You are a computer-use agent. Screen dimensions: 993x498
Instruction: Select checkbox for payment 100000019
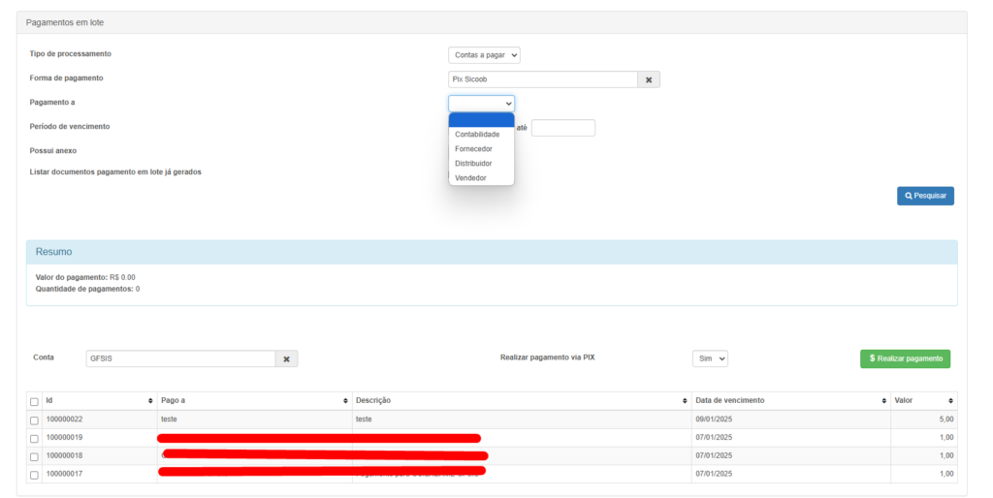tap(34, 438)
